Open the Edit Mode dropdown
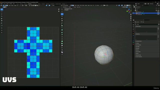 pos(67,5)
